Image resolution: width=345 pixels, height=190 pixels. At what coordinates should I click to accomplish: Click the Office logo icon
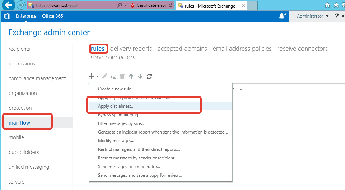click(x=7, y=16)
